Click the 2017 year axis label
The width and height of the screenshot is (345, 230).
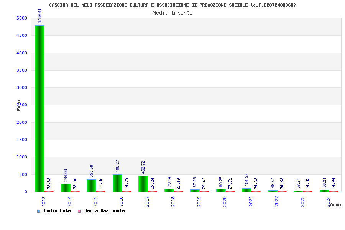pyautogui.click(x=147, y=201)
